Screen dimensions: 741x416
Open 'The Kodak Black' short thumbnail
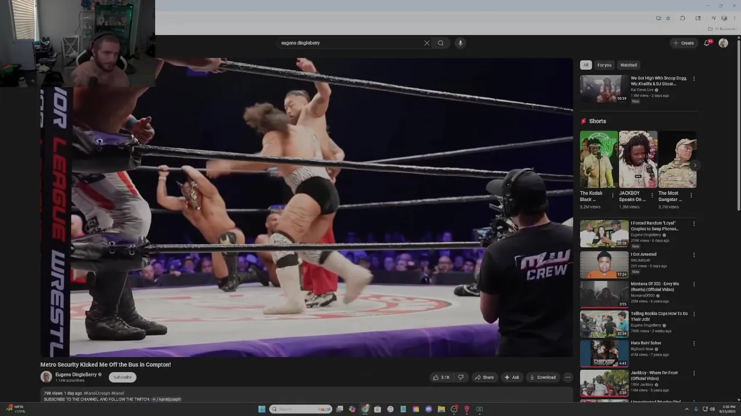[599, 159]
